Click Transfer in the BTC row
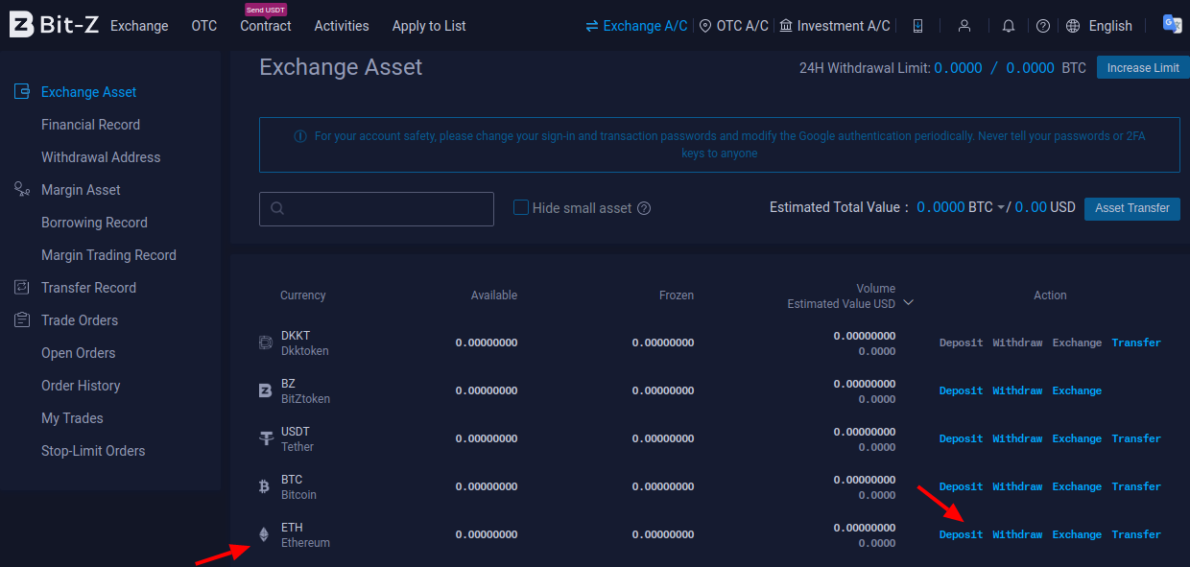 click(x=1136, y=486)
